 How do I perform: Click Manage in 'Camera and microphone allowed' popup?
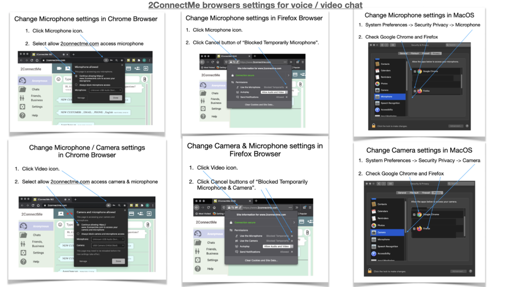click(x=83, y=261)
